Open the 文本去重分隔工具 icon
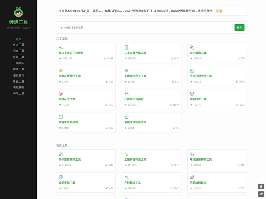This screenshot has height=199, width=266. tap(126, 48)
